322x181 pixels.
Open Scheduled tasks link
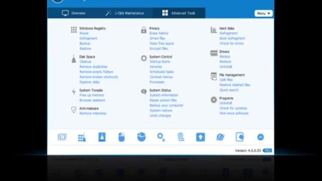tap(162, 72)
